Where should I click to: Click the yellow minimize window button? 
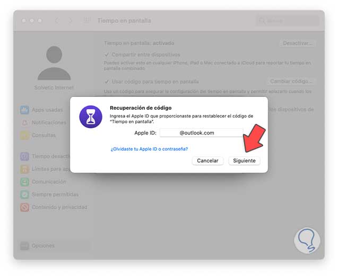(32, 21)
